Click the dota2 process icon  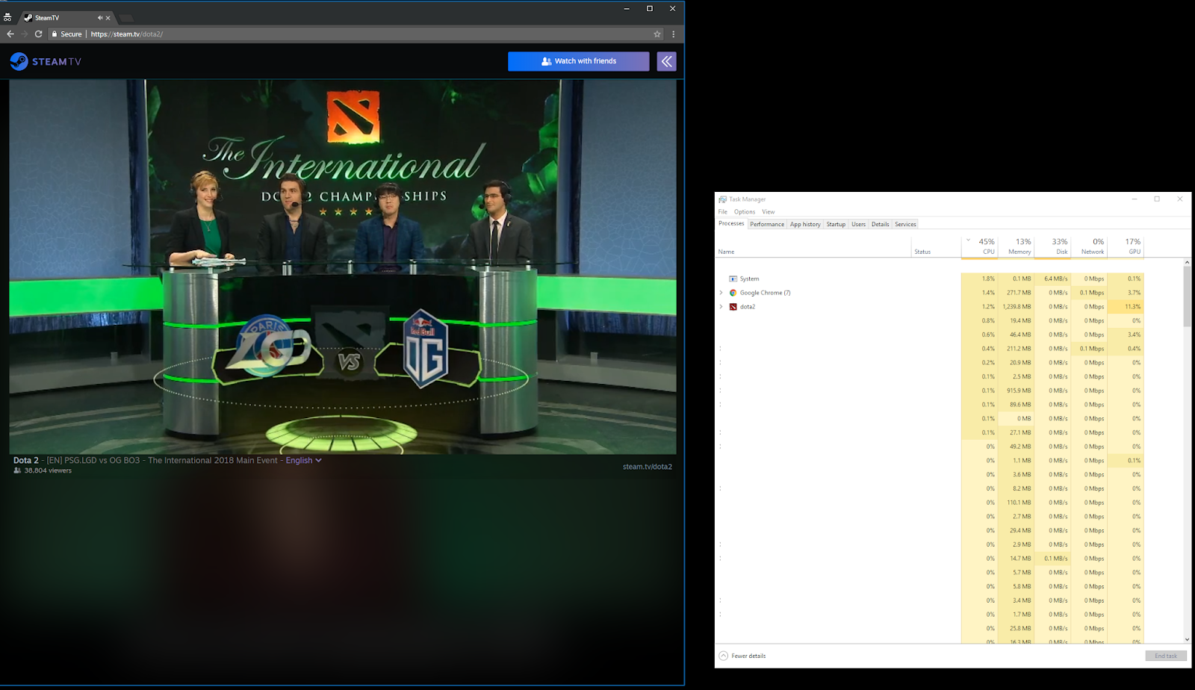click(x=733, y=307)
